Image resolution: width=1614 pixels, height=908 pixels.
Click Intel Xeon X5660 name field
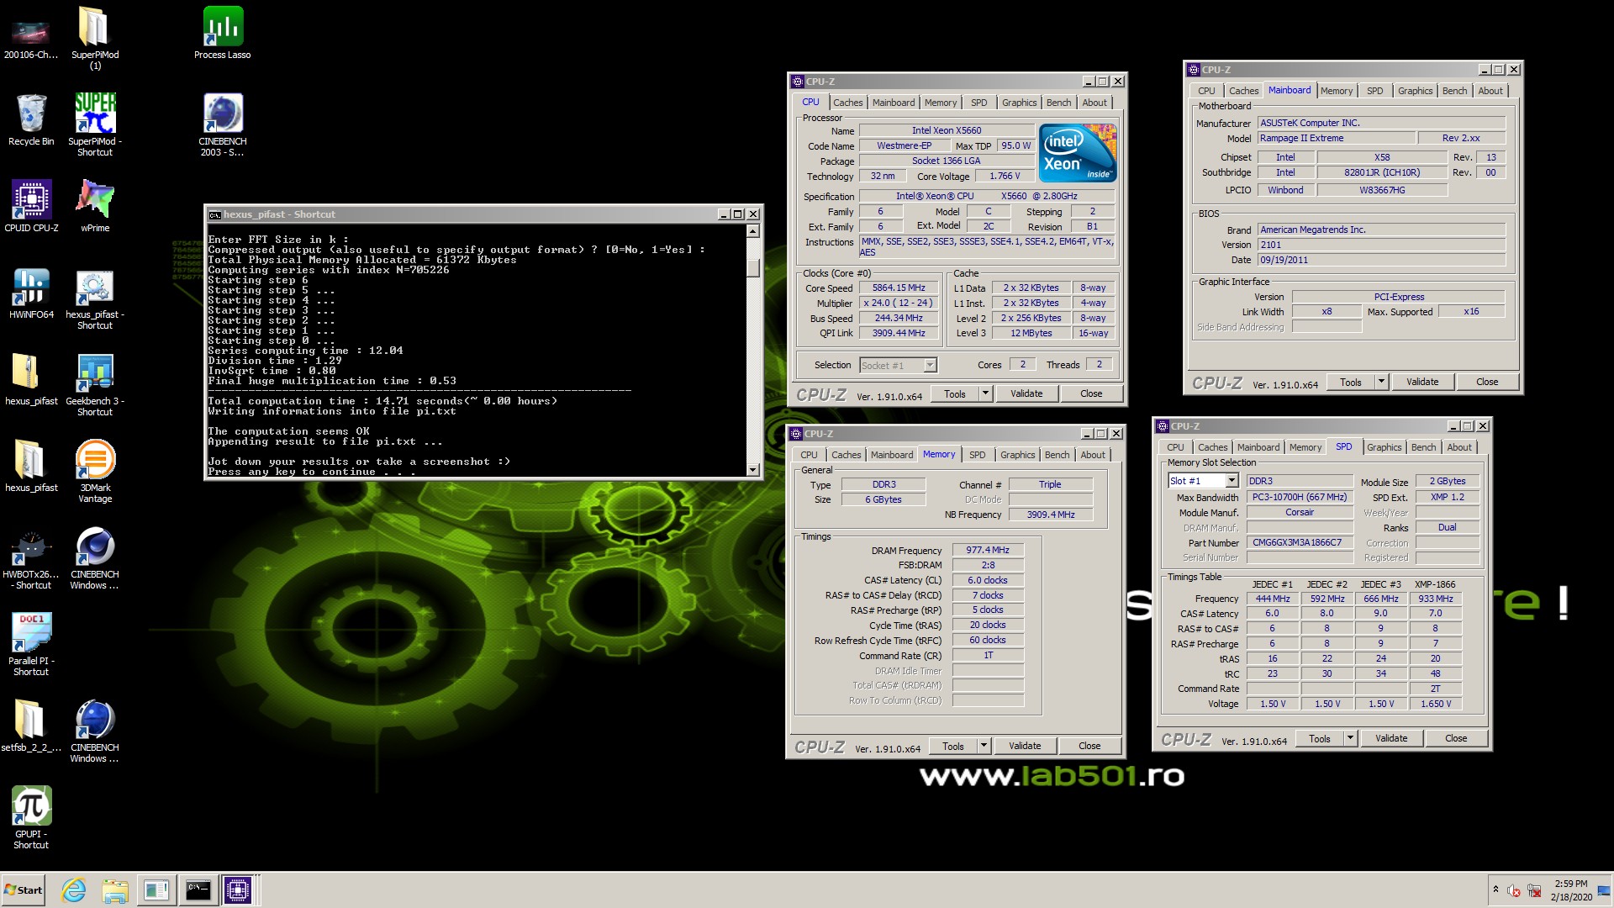947,130
